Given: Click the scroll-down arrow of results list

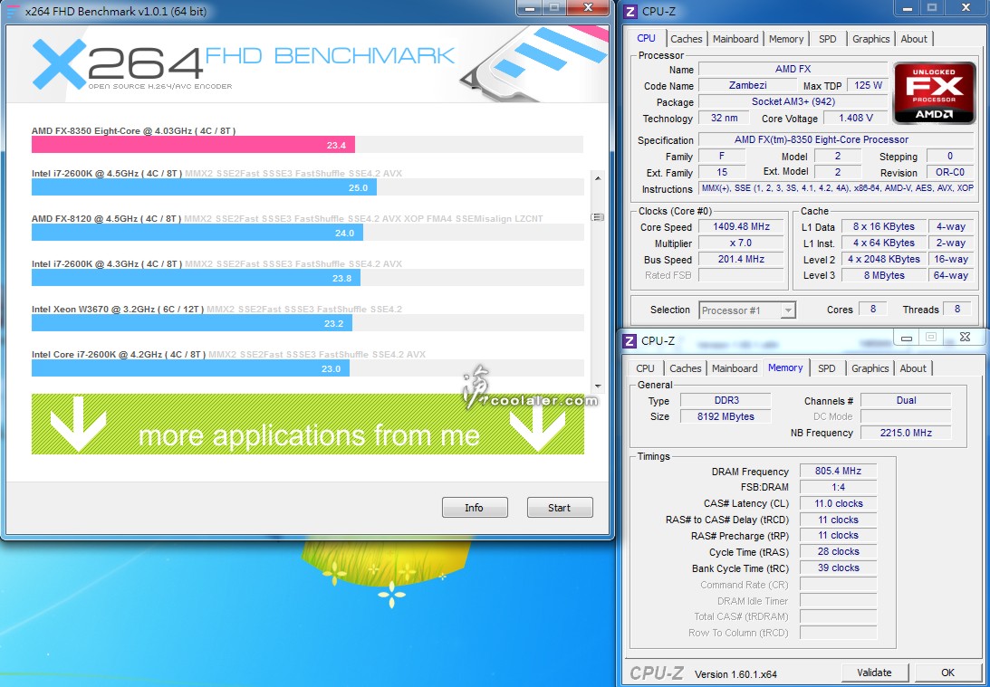Looking at the screenshot, I should click(x=597, y=386).
